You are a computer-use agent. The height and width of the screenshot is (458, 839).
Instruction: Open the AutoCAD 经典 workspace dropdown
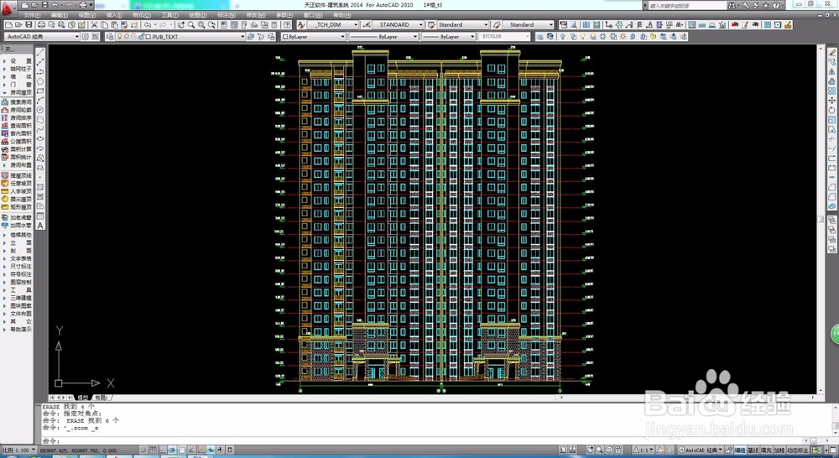[x=42, y=36]
